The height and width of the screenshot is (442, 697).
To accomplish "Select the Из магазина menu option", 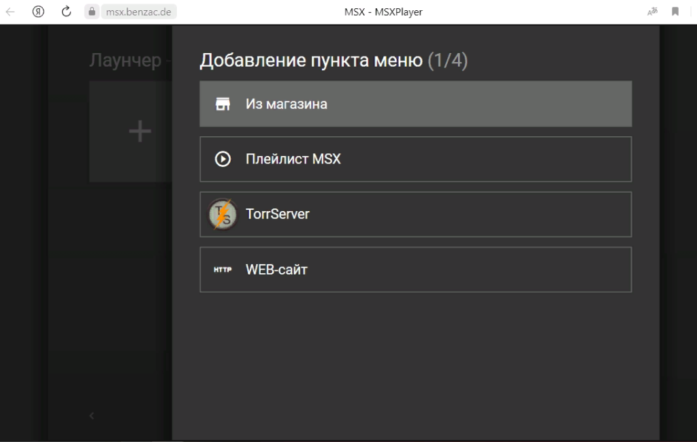I will (415, 104).
